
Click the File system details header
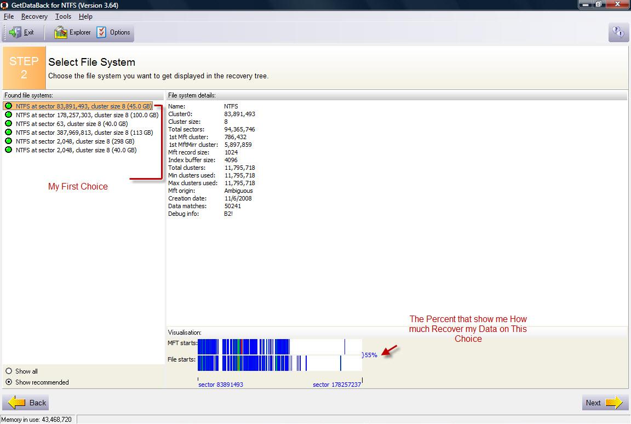coord(192,95)
